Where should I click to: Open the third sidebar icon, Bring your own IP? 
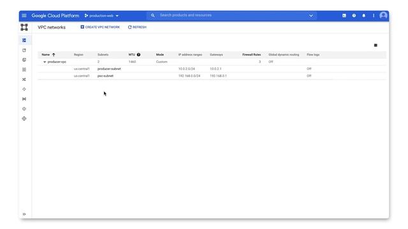[x=24, y=60]
